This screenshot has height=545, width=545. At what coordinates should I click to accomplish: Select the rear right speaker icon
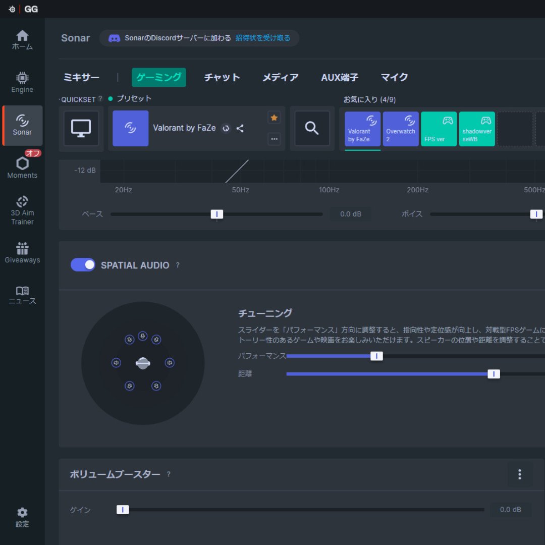click(x=156, y=386)
